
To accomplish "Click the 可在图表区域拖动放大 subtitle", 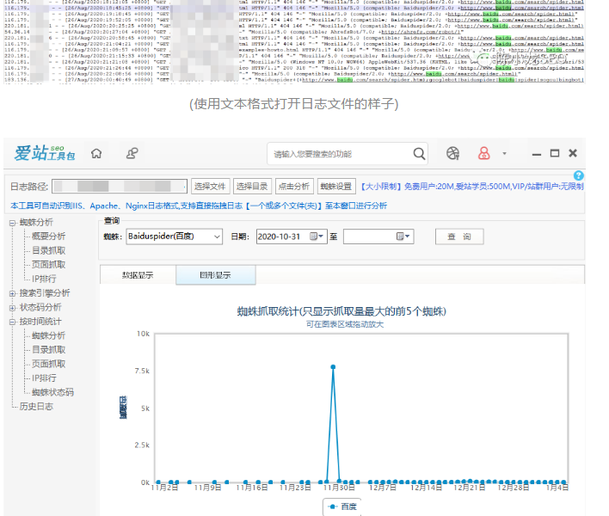I will [x=345, y=324].
